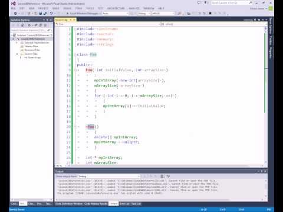This screenshot has width=283, height=212.
Task: Collapse the project node in Solution Explorer
Action: [14, 39]
